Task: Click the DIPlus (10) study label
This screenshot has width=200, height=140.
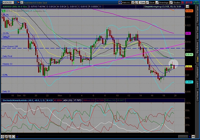Action: [x=110, y=100]
